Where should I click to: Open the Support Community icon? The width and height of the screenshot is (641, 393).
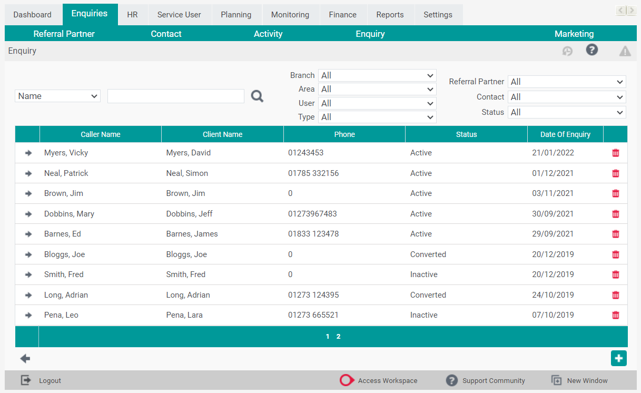click(452, 380)
